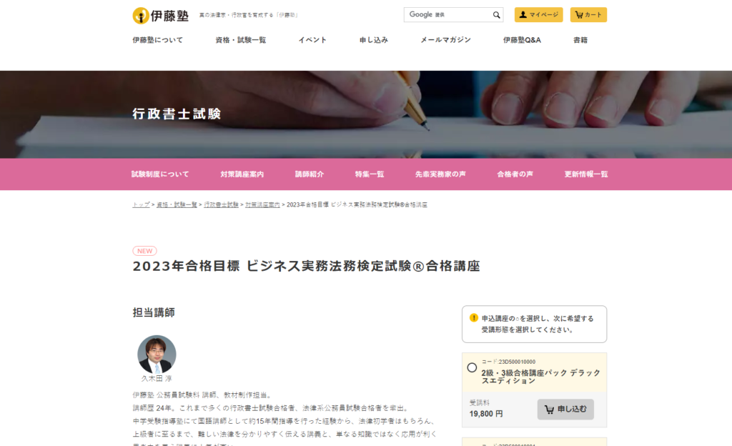Open 書籍 menu item
This screenshot has width=732, height=446.
pyautogui.click(x=580, y=40)
